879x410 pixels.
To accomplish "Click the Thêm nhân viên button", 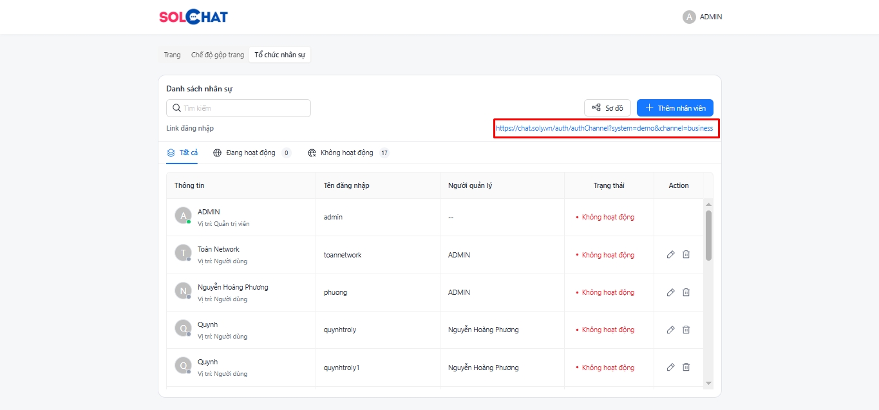I will (675, 108).
